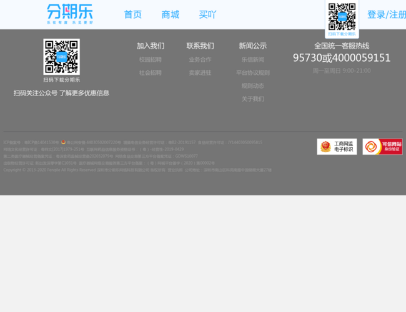Go to the 商城 page

171,14
